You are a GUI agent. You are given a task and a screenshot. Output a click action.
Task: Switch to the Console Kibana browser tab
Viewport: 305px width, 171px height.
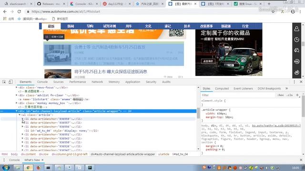84,4
